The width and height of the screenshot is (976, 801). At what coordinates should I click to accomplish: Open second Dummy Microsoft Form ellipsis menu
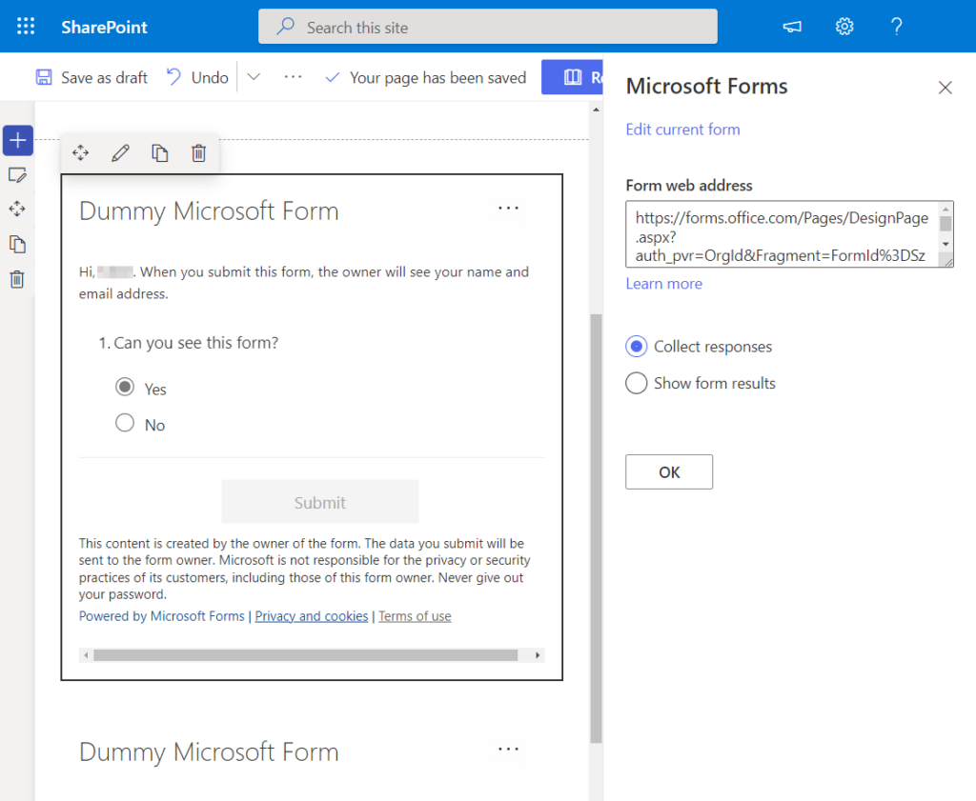point(509,750)
